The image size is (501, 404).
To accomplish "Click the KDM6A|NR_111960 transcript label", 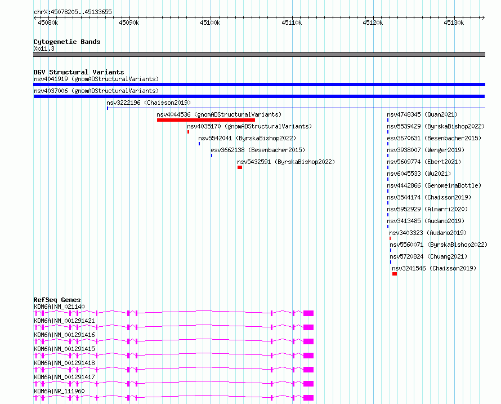I will (x=60, y=391).
